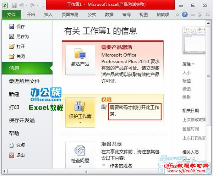Click the 另存为 (Save As) icon

[x=12, y=36]
